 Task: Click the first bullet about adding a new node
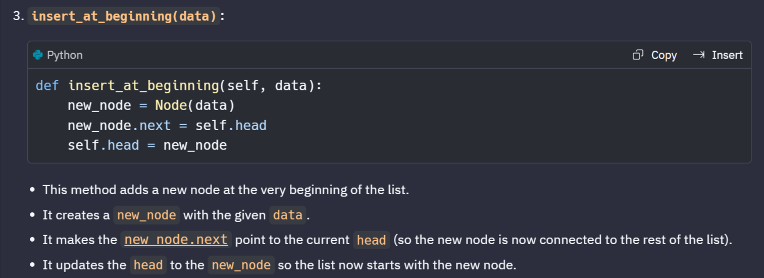[226, 190]
